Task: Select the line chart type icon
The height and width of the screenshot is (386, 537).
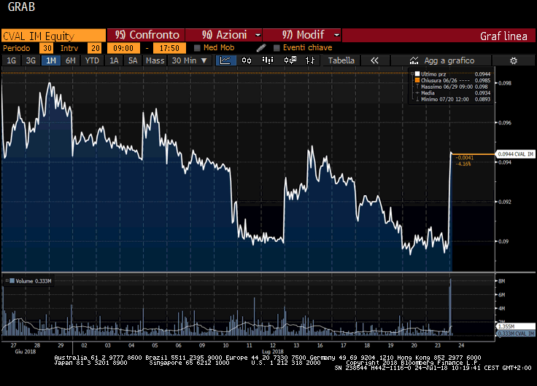Action: pyautogui.click(x=225, y=60)
